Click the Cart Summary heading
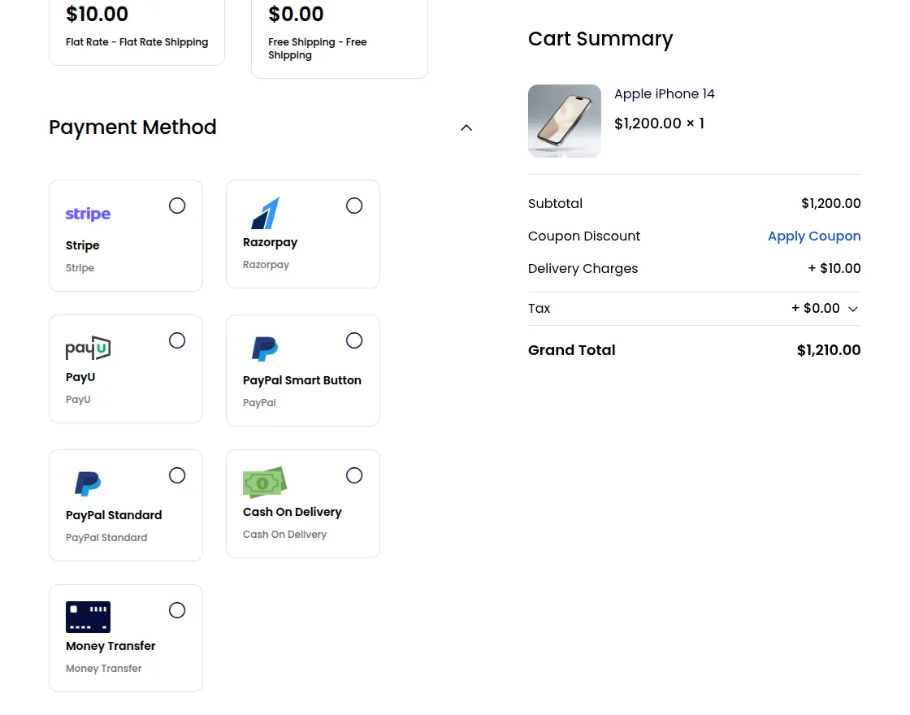Viewport: 910px width, 715px height. click(600, 39)
